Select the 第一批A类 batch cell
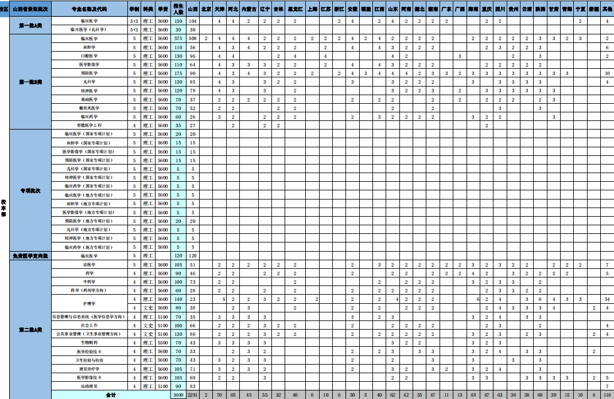The width and height of the screenshot is (614, 399). 30,25
